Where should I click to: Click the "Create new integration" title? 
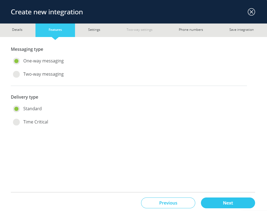[47, 12]
